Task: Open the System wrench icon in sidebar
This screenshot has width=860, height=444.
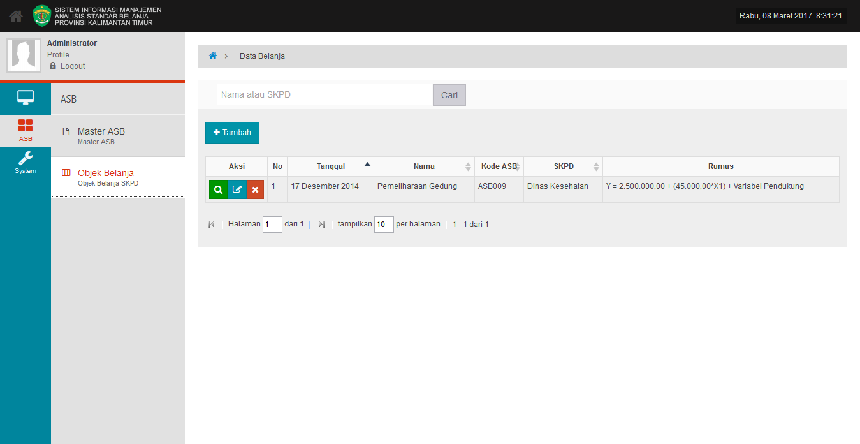Action: coord(26,162)
